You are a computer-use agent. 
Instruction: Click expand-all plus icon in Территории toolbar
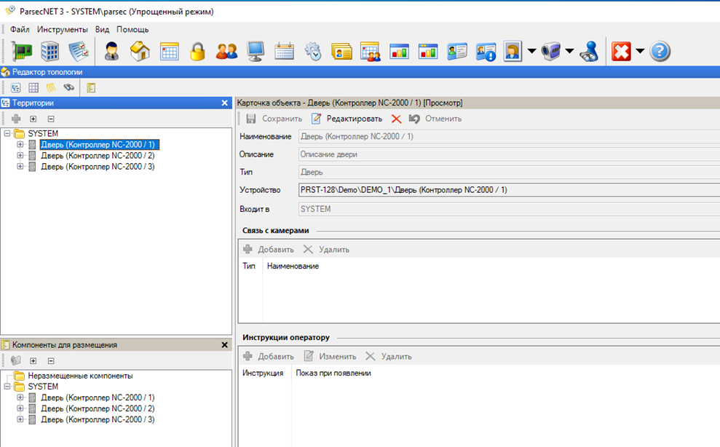pos(33,119)
